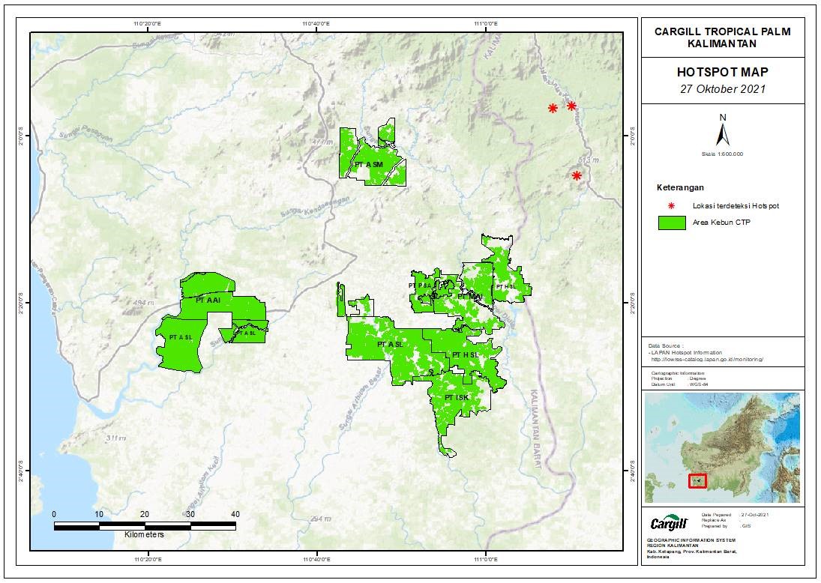The height and width of the screenshot is (583, 821).
Task: Select the hotspot marker near the 513 m label
Action: click(577, 175)
